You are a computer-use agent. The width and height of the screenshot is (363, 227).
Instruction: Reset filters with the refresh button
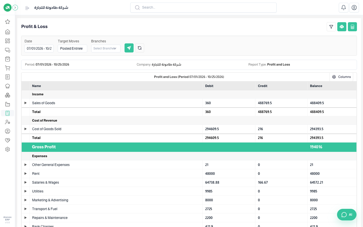coord(140,48)
